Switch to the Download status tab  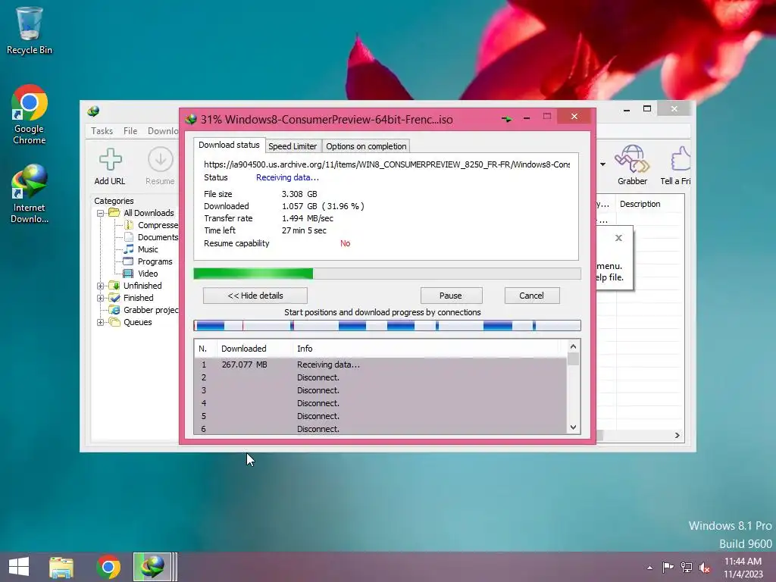[x=229, y=145]
